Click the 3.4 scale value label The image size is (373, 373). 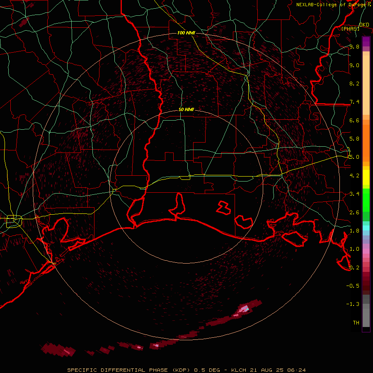point(354,194)
